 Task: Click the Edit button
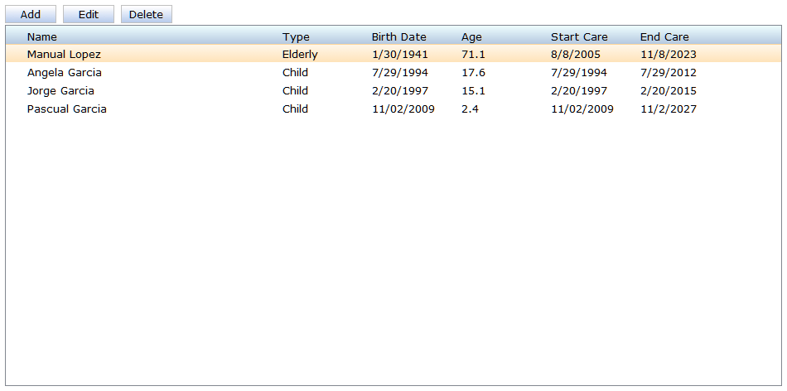tap(89, 15)
